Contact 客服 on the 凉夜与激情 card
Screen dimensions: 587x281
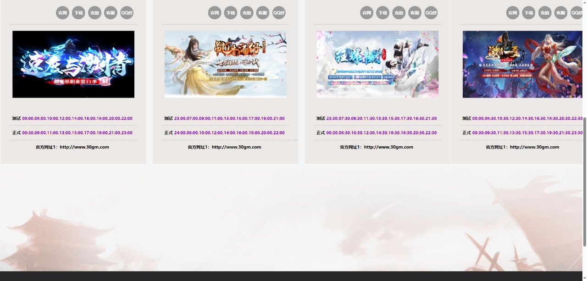pos(111,13)
